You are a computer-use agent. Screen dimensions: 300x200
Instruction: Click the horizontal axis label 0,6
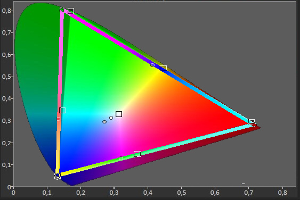pos(215,193)
